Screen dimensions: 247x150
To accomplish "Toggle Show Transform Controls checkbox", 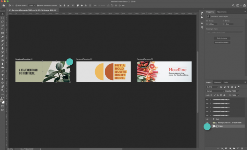I will click(38, 6).
